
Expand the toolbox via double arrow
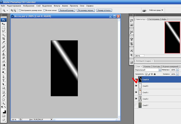2,15
